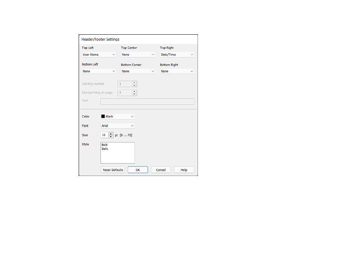
Task: Open the Top Right Date/Time dropdown
Action: coord(177,55)
